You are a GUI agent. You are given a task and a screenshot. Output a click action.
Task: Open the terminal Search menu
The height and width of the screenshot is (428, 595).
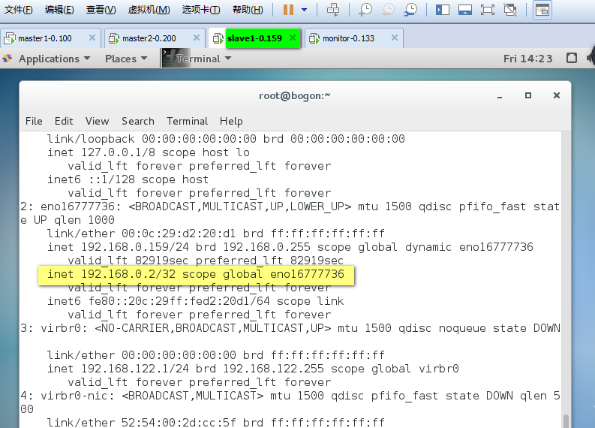138,121
